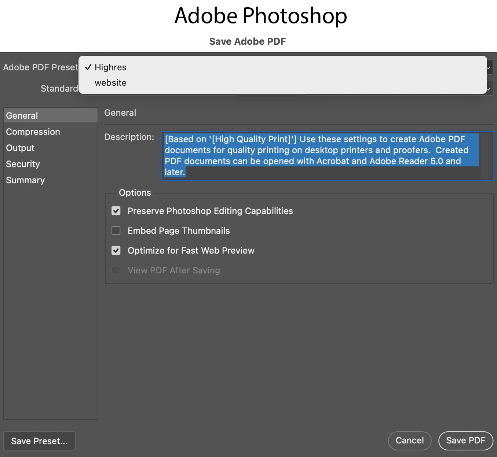Click the Save Preset... button
497x457 pixels.
click(x=39, y=441)
